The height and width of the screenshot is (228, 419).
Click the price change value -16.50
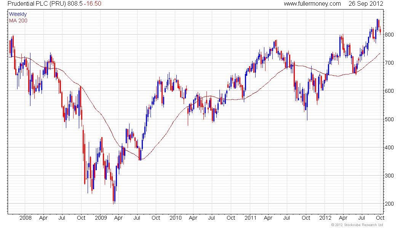coord(93,4)
